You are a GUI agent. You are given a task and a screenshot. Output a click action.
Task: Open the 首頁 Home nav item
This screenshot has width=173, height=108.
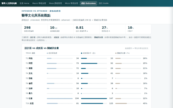click(x=24, y=3)
